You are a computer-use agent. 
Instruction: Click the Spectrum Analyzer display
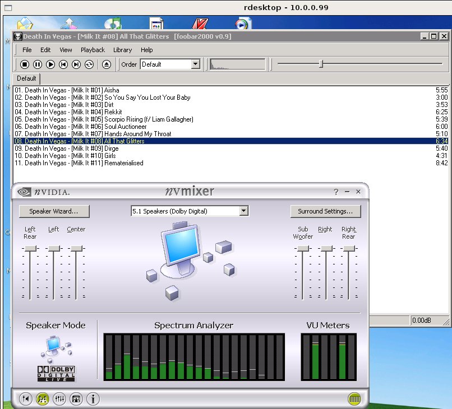coord(194,357)
